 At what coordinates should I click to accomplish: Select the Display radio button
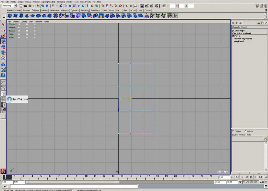tap(233, 131)
